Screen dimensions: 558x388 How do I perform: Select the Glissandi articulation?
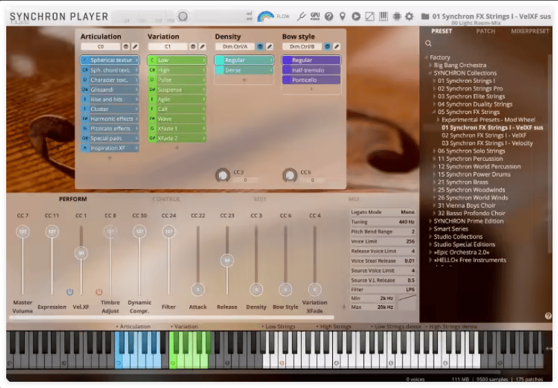pyautogui.click(x=110, y=90)
